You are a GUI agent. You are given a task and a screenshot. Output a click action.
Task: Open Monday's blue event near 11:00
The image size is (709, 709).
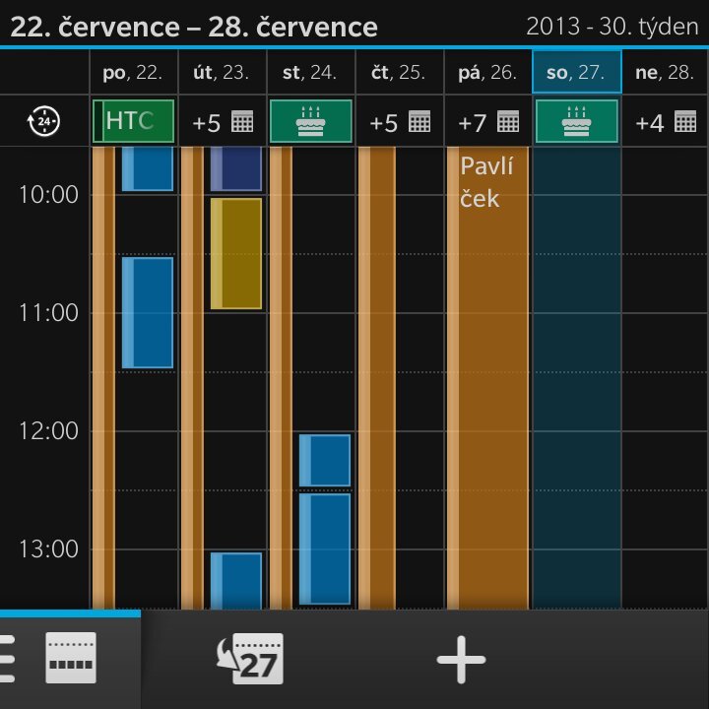coord(148,313)
